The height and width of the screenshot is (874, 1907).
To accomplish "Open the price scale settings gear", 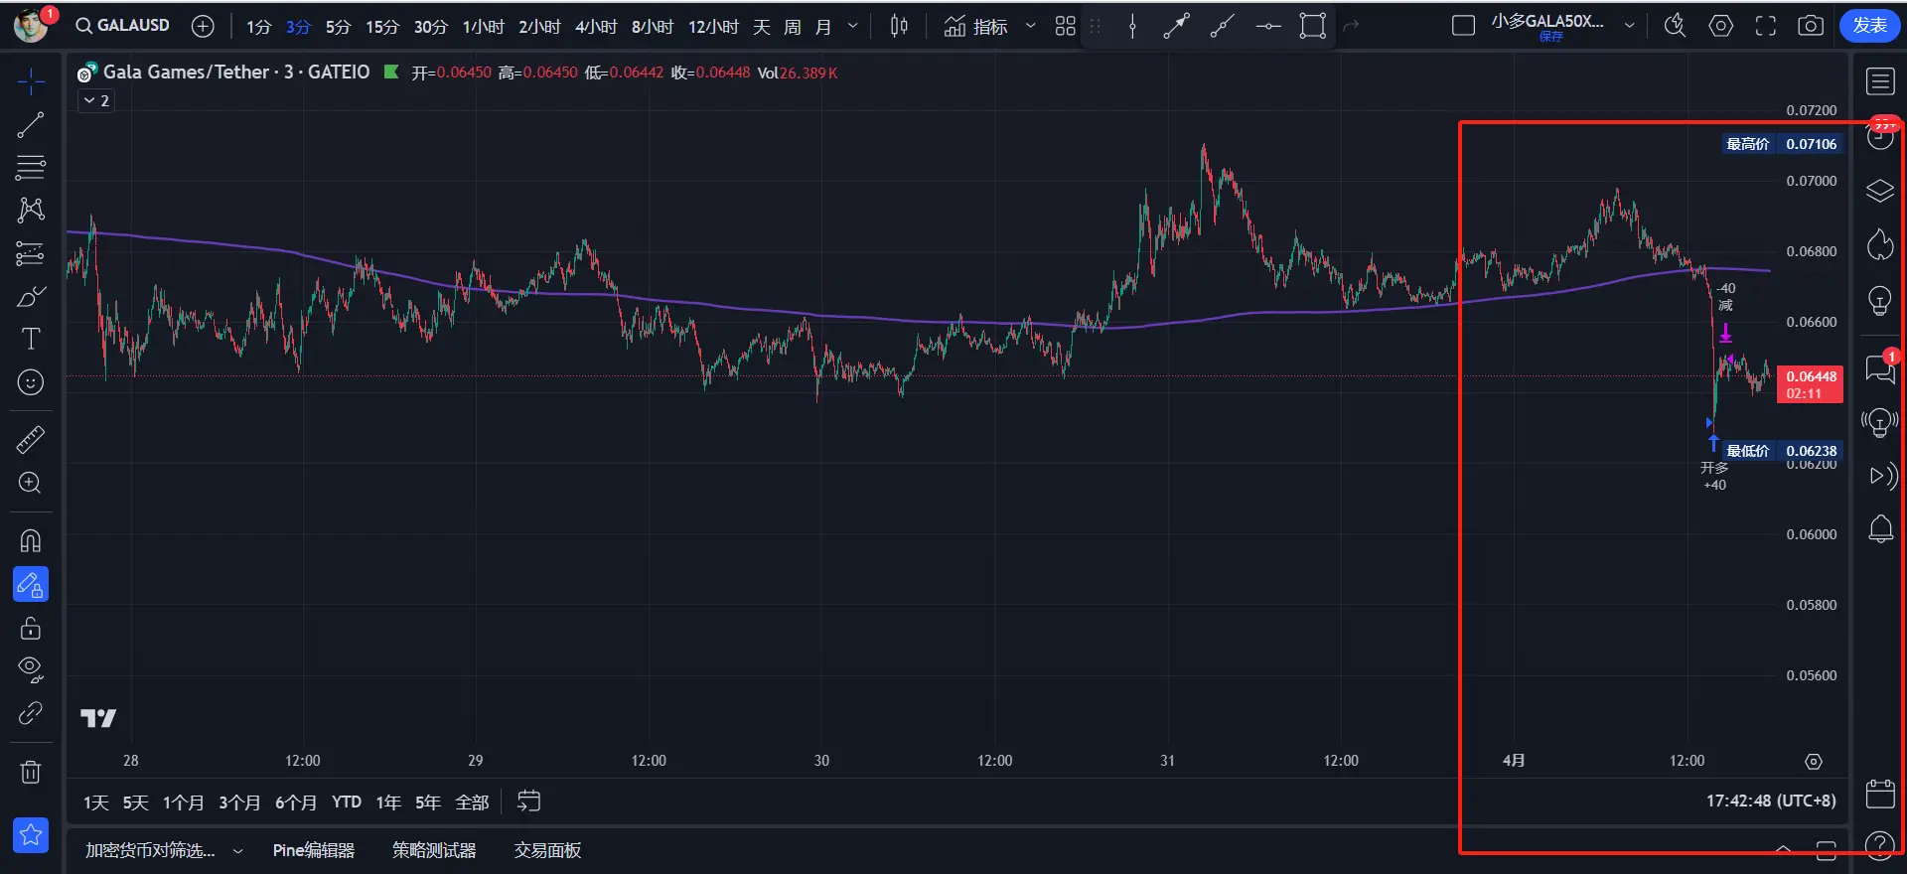I will point(1814,762).
